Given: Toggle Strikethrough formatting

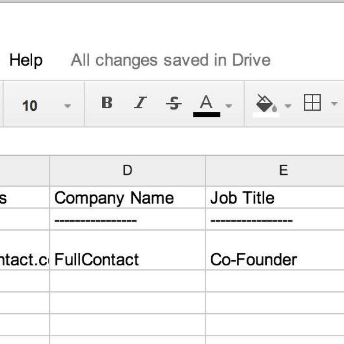Looking at the screenshot, I should (174, 104).
